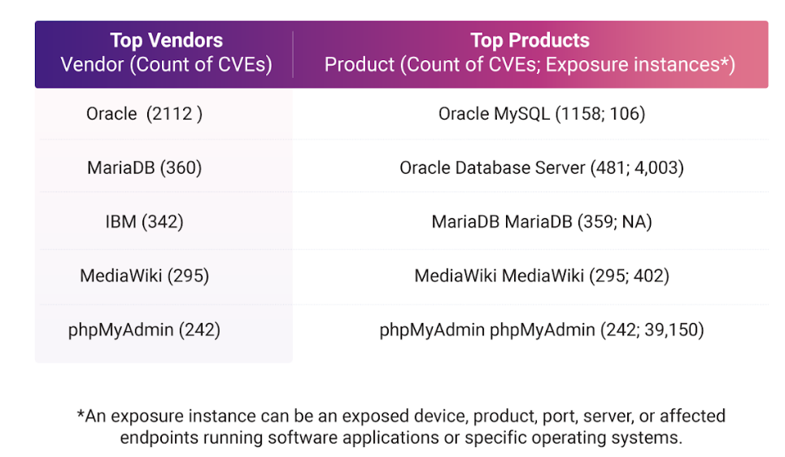Screen dimensions: 785x457
Task: Select phpMyAdmin phpMyAdmin (242; 39,150) product
Action: coord(541,329)
